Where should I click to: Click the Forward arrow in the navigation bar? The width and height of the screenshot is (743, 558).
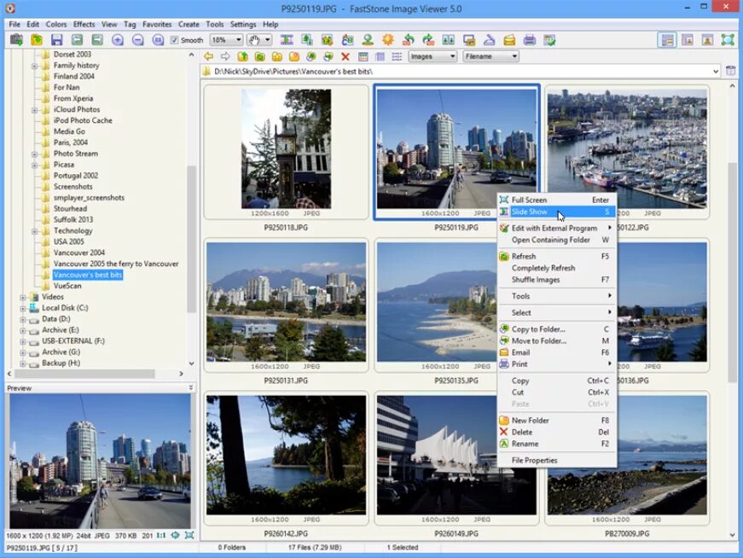tap(225, 56)
